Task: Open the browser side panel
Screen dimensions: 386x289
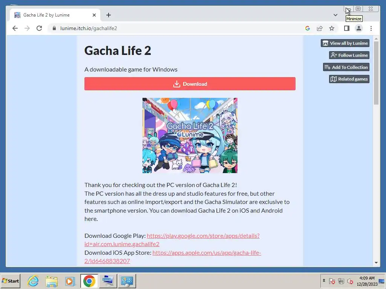Action: (x=347, y=28)
